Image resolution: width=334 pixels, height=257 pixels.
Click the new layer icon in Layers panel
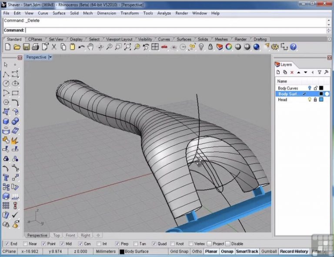[x=278, y=72]
